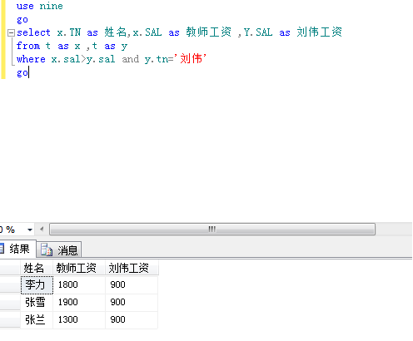Switch to the 消息 tab
Image resolution: width=413 pixels, height=341 pixels.
pyautogui.click(x=59, y=250)
